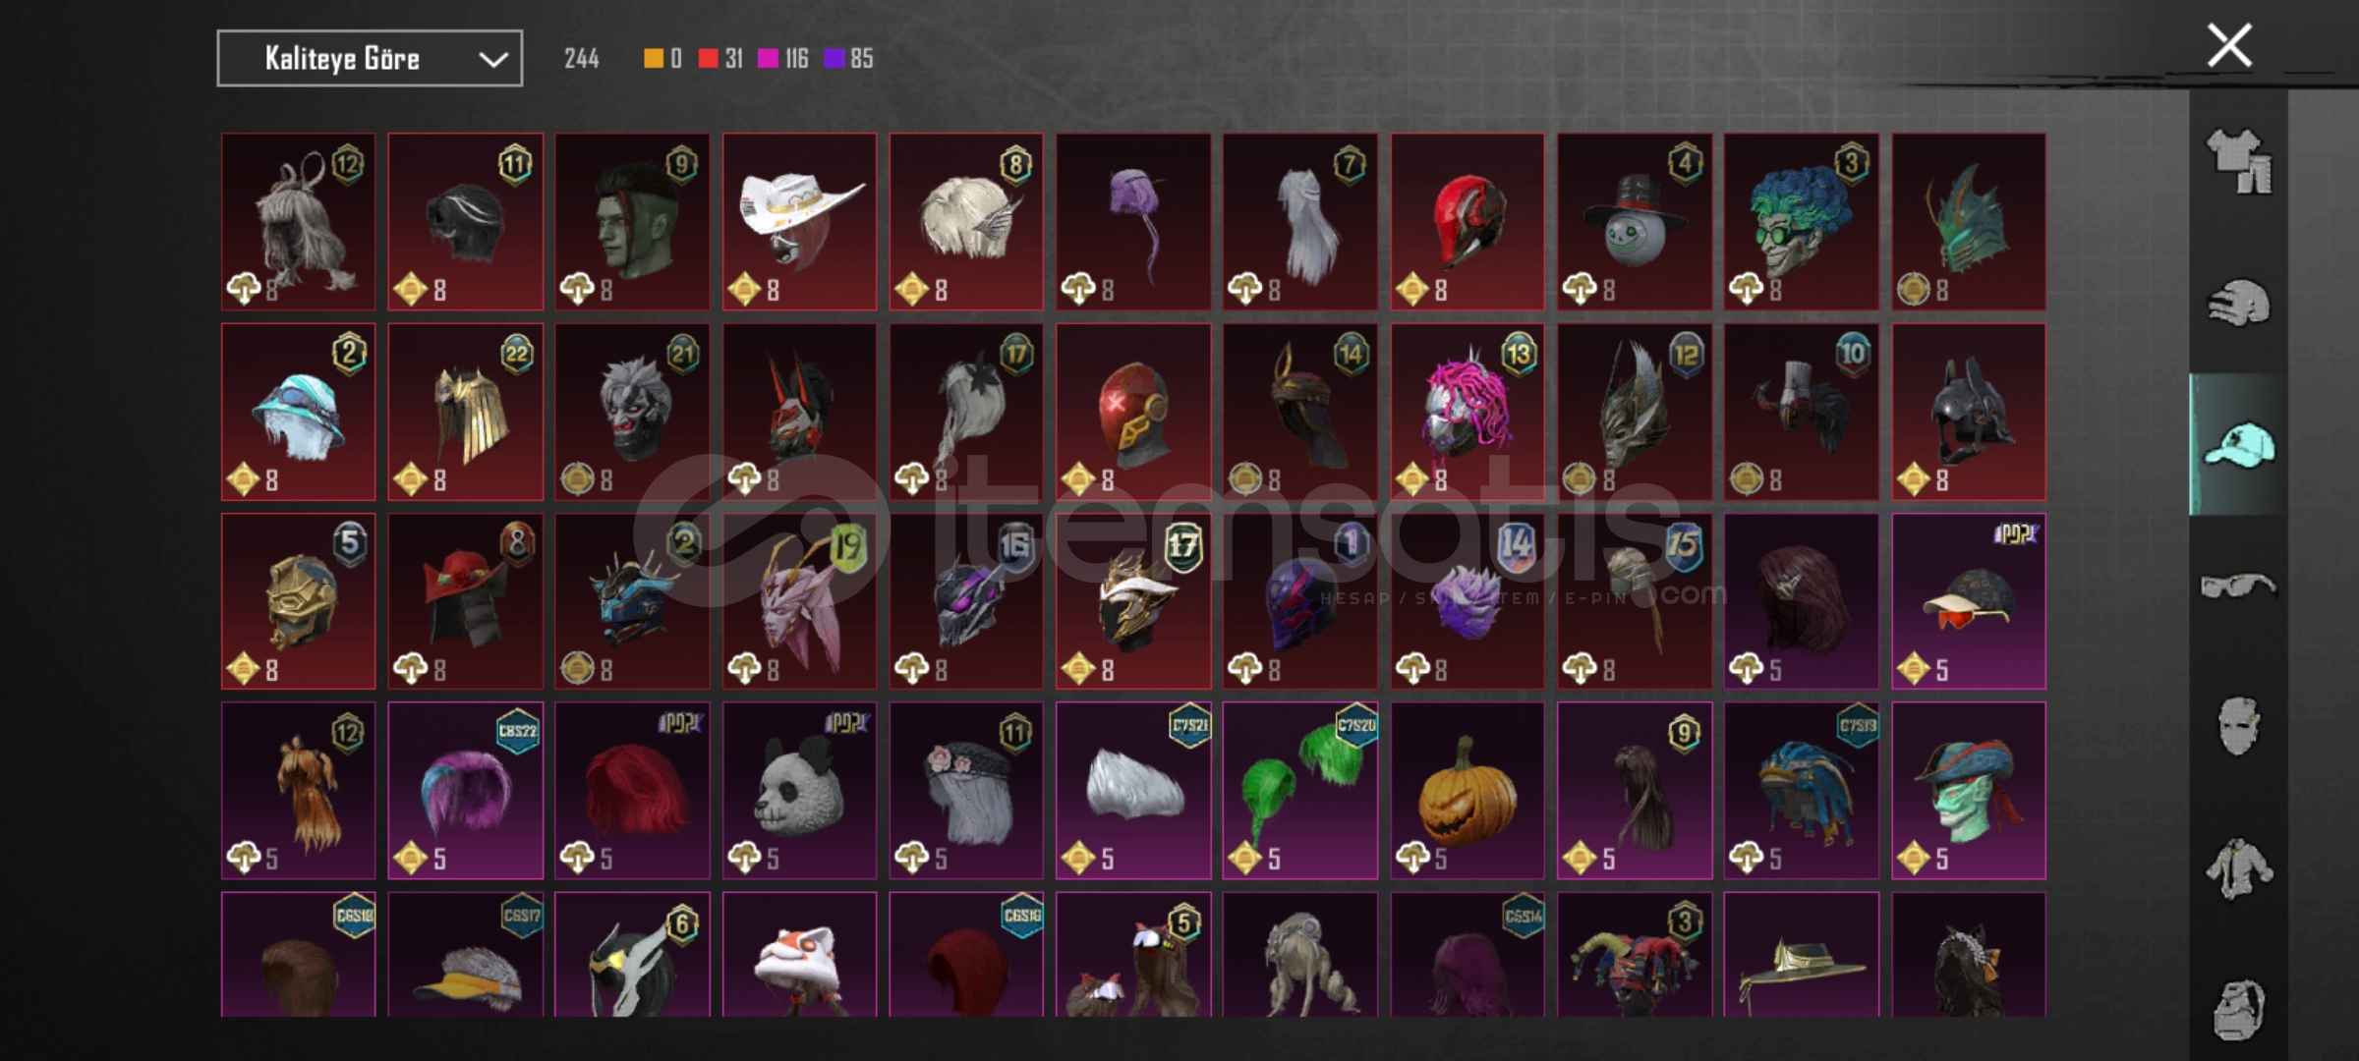This screenshot has width=2359, height=1061.
Task: Select the jacket category icon in sidebar
Action: click(x=2239, y=868)
